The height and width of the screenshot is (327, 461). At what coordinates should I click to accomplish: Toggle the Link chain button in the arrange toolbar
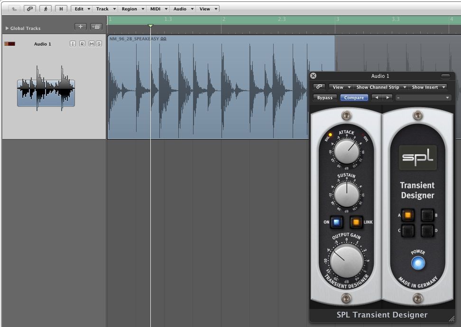30,9
